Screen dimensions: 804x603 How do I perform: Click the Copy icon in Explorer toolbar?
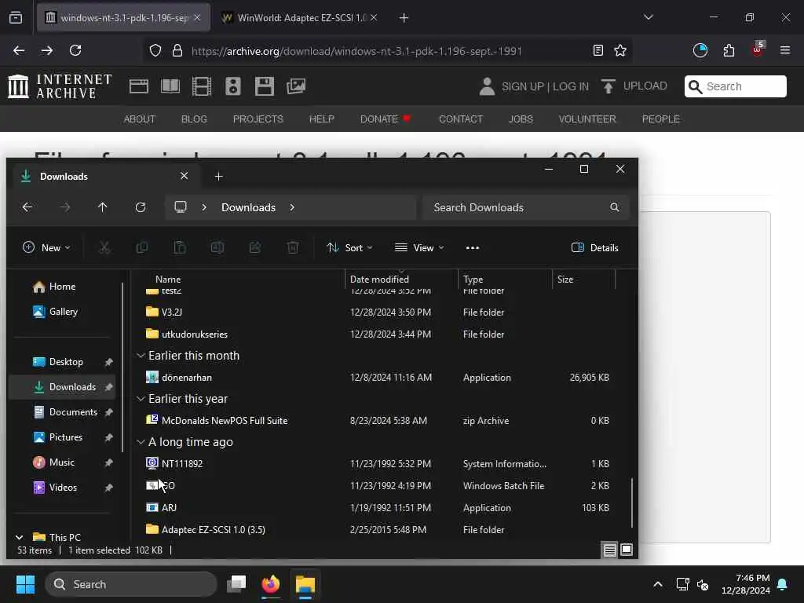point(142,247)
